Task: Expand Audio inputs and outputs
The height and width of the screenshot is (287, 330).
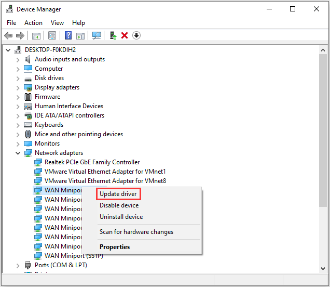Action: point(18,60)
